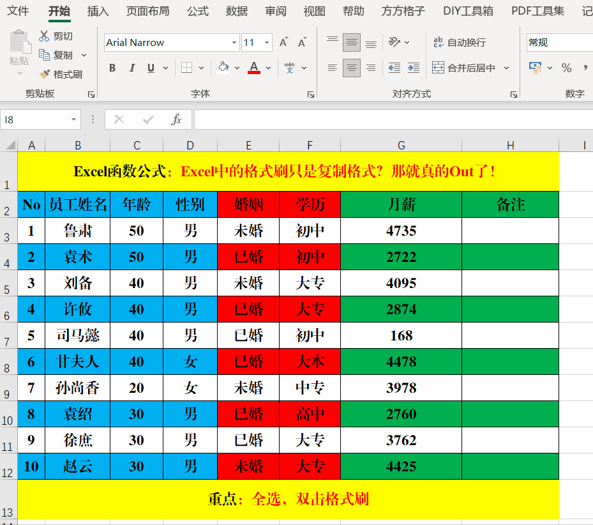Open the font size 11 dropdown

(x=267, y=42)
